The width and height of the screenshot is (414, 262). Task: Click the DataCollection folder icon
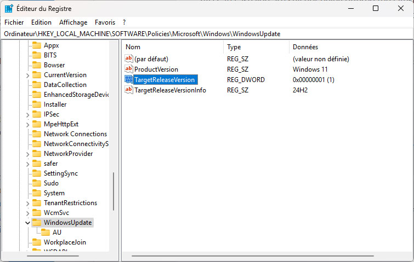click(37, 85)
